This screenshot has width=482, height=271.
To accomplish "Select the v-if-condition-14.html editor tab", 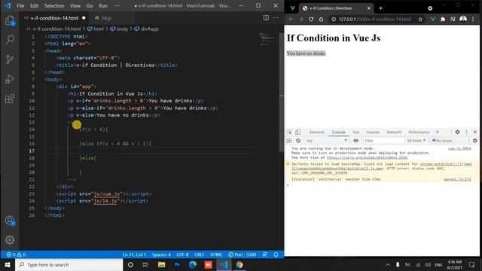I will click(x=54, y=18).
